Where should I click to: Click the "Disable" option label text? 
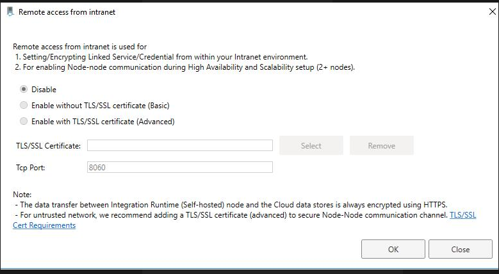[x=44, y=90]
